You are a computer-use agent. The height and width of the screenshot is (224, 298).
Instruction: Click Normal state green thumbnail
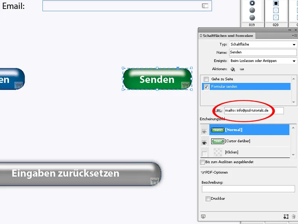point(218,130)
